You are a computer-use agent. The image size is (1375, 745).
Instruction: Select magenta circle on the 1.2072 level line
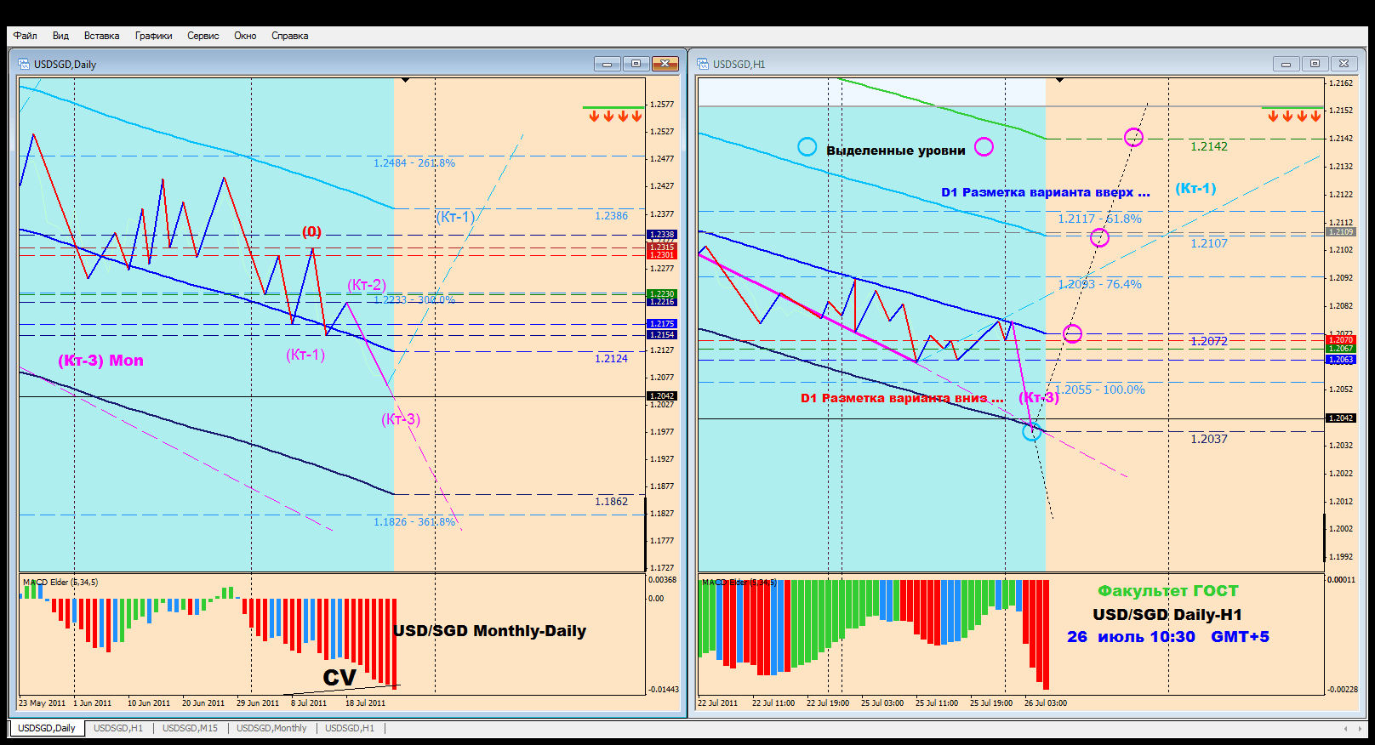[1072, 334]
